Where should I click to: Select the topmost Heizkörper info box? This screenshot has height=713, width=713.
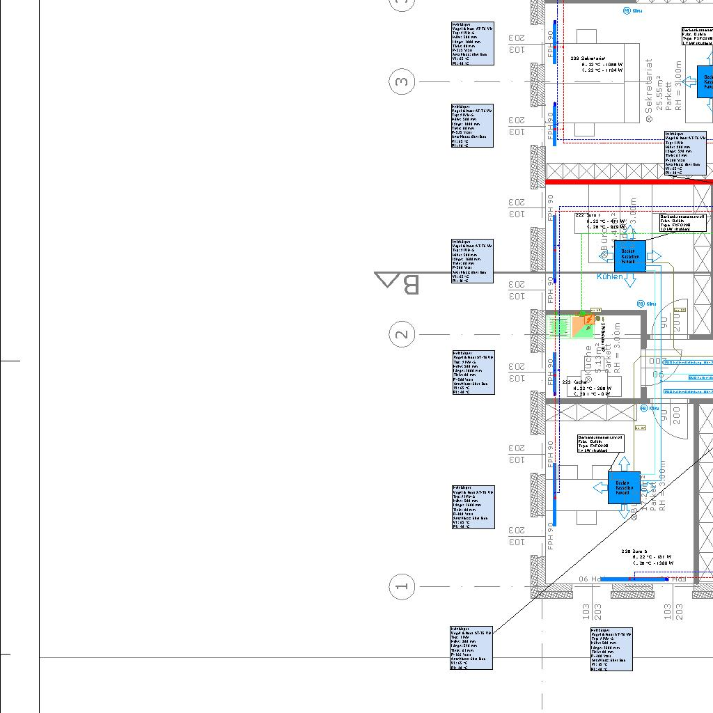click(x=473, y=43)
